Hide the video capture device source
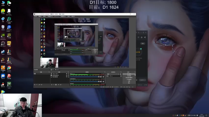The width and height of the screenshot is (209, 117). [67, 75]
